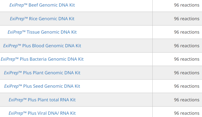This screenshot has width=202, height=117.
Task: Click ExiPrep Plus Seed Genomic DNA Kit link
Action: tap(42, 86)
